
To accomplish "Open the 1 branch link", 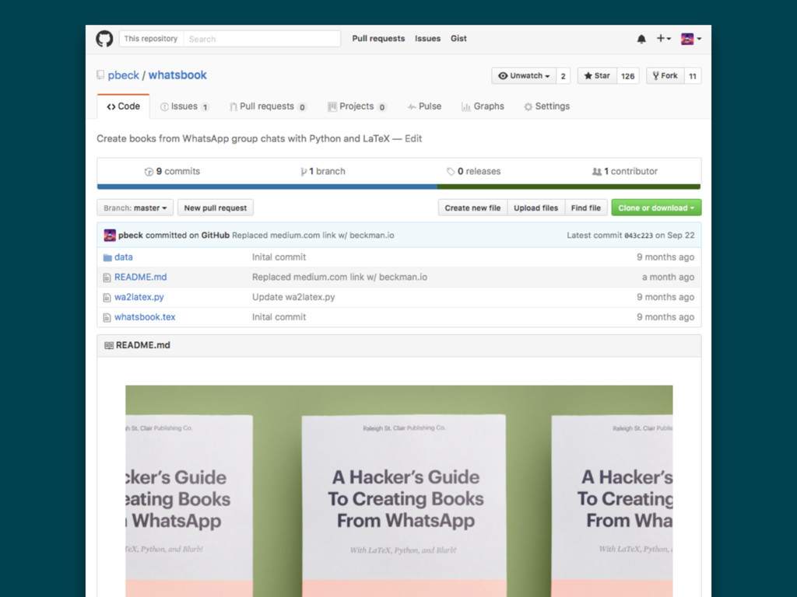I will coord(323,172).
